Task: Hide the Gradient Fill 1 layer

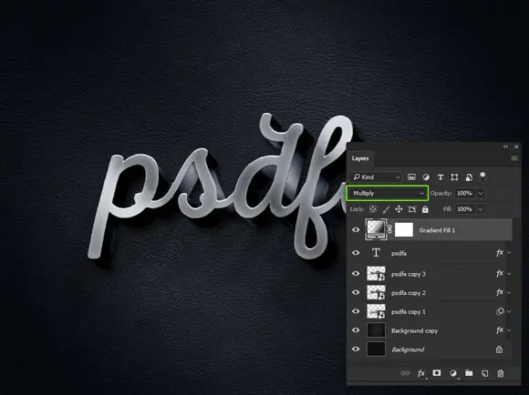Action: coord(356,230)
